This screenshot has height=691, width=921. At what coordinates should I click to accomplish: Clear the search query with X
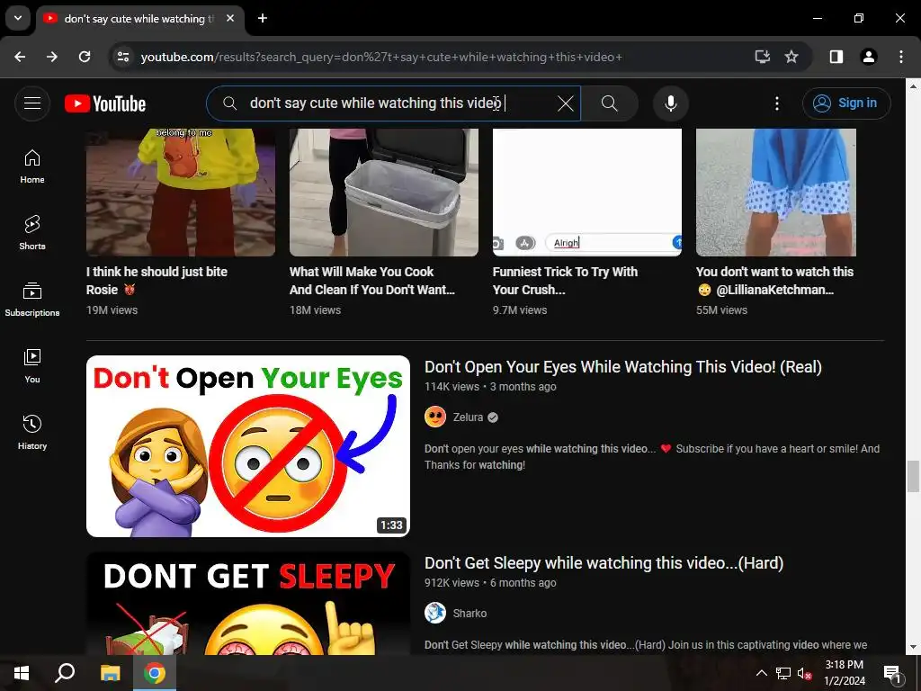tap(565, 103)
